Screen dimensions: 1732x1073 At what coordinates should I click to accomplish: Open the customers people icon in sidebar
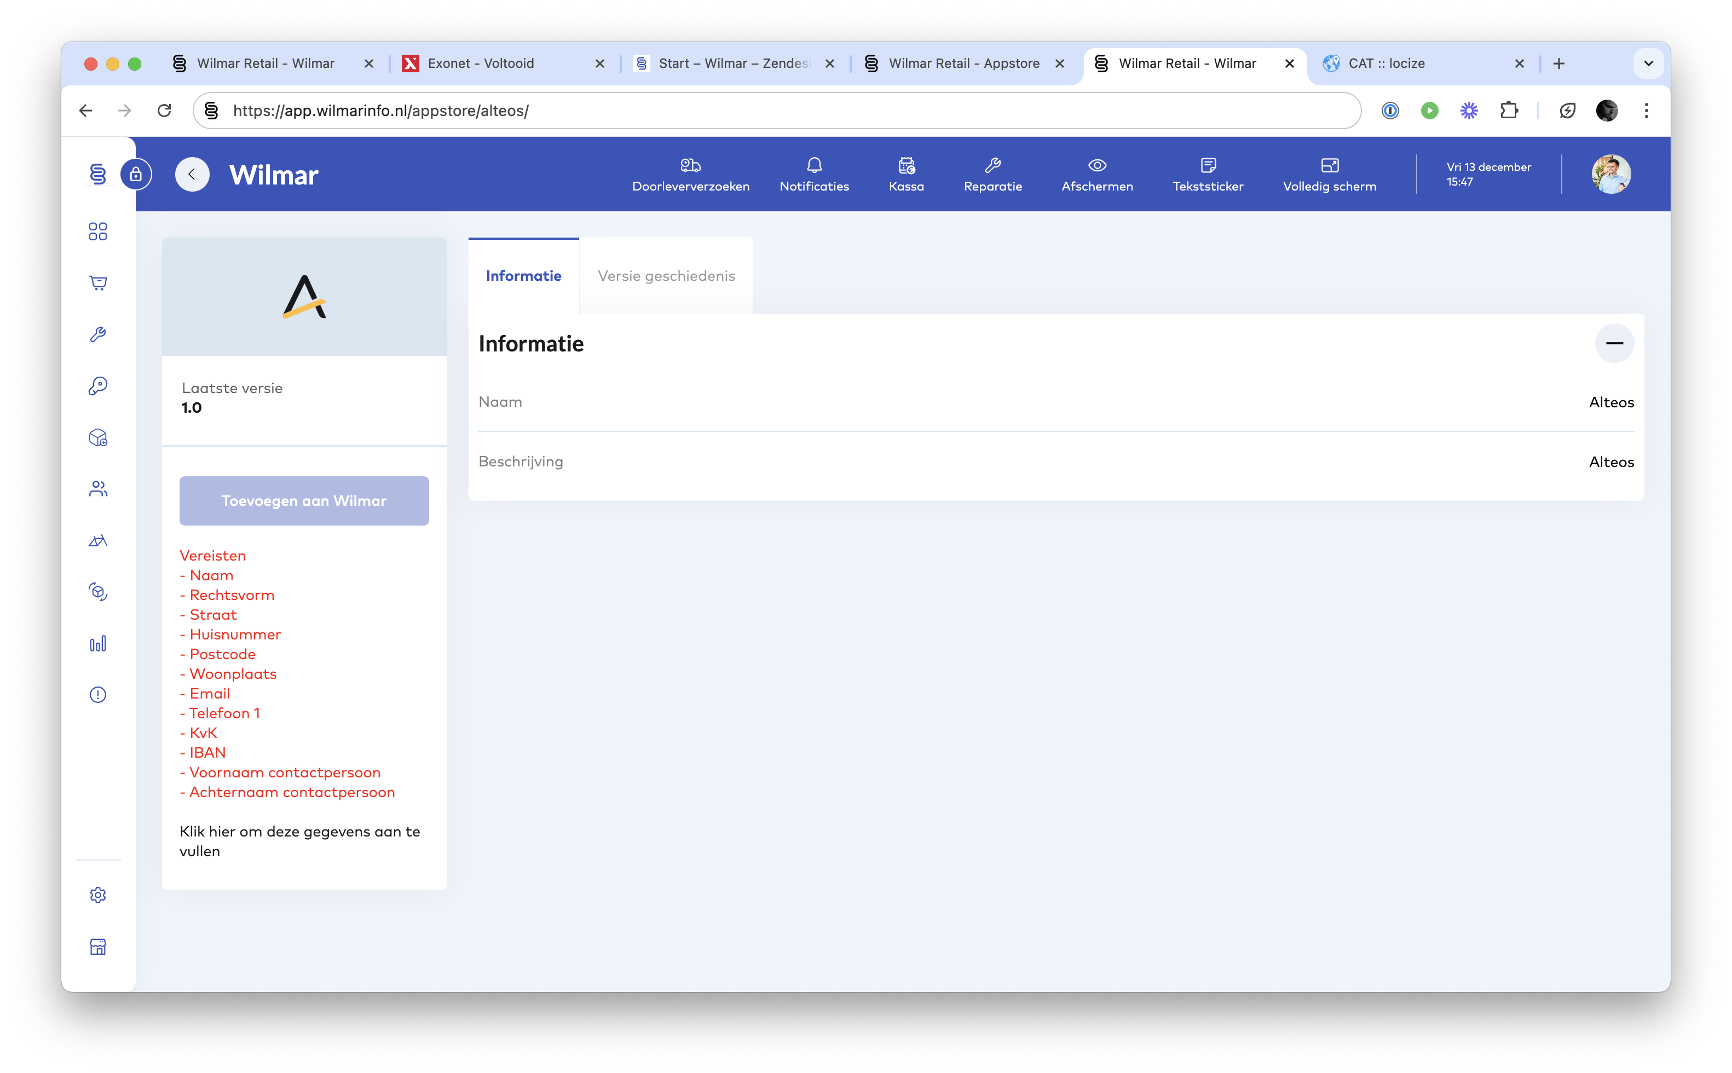coord(98,489)
